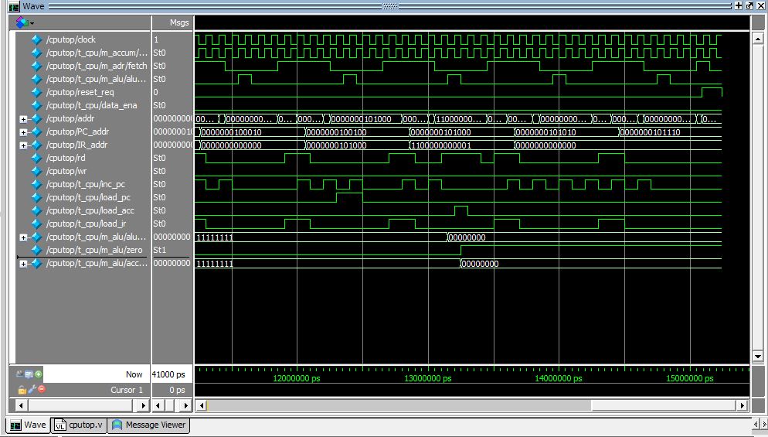
Task: Remove Cursor 1 with red minus icon
Action: coord(41,389)
